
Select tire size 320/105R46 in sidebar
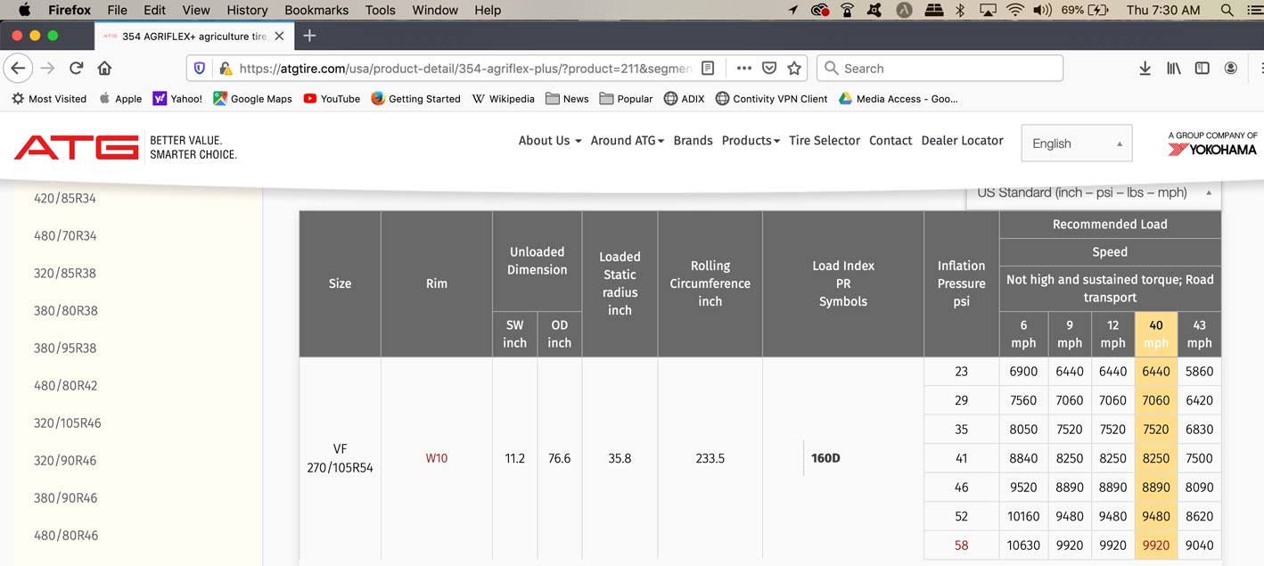(68, 423)
